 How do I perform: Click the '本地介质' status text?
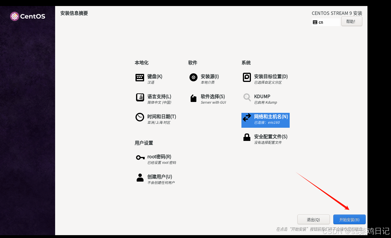click(208, 82)
